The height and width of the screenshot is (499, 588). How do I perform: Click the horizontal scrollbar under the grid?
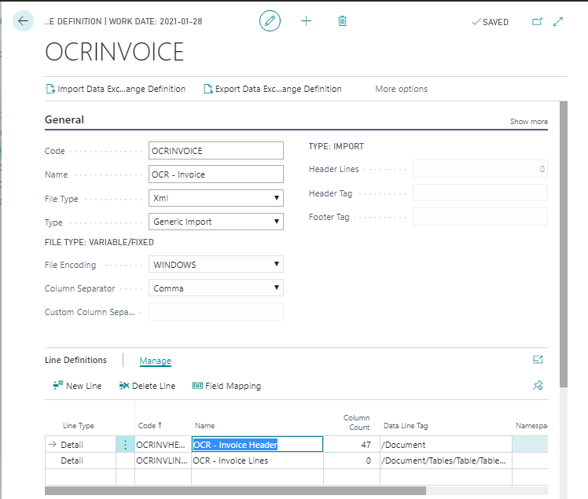235,490
